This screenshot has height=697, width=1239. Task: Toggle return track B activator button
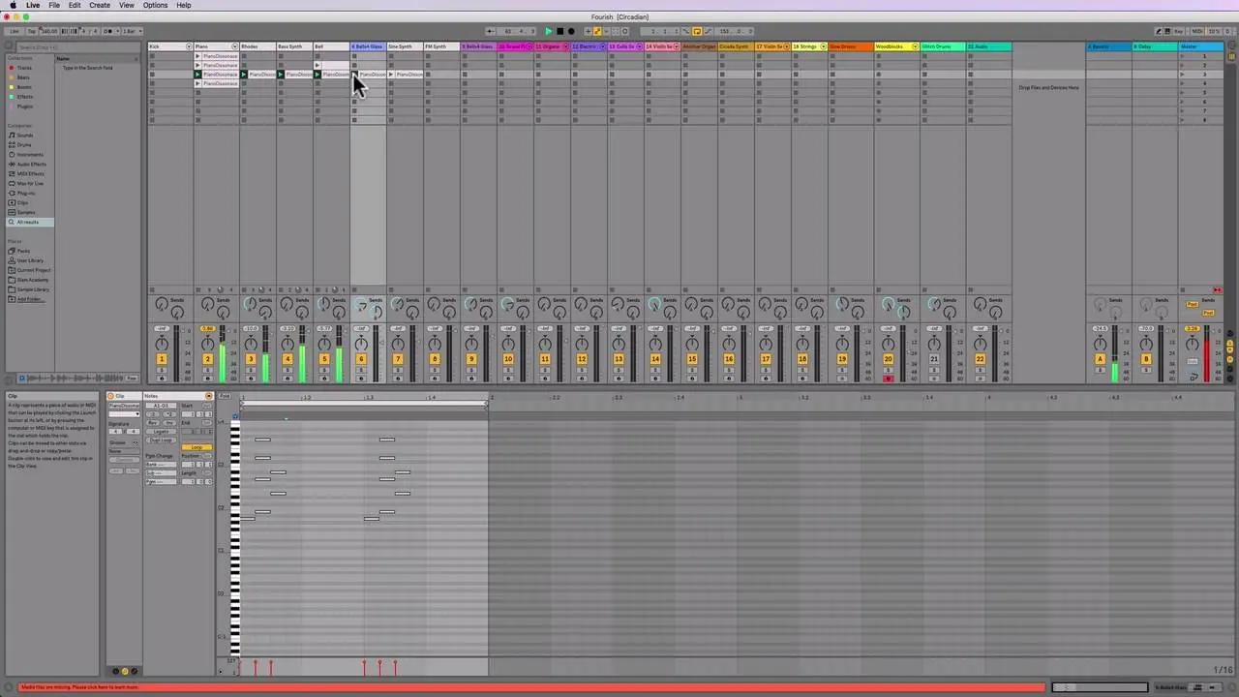point(1146,359)
